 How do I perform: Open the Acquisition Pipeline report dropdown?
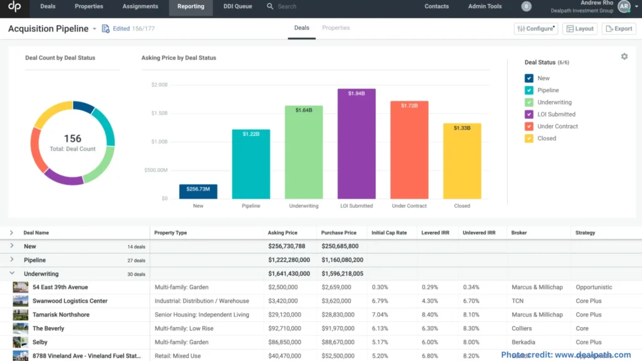[x=95, y=29]
